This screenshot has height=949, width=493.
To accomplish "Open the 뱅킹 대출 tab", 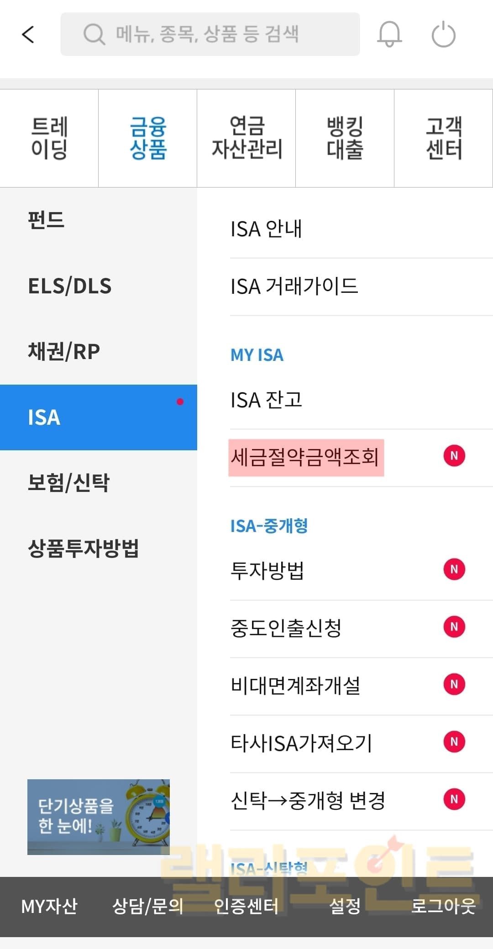I will [345, 138].
